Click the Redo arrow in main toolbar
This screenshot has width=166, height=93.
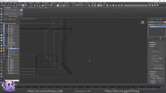5,5
